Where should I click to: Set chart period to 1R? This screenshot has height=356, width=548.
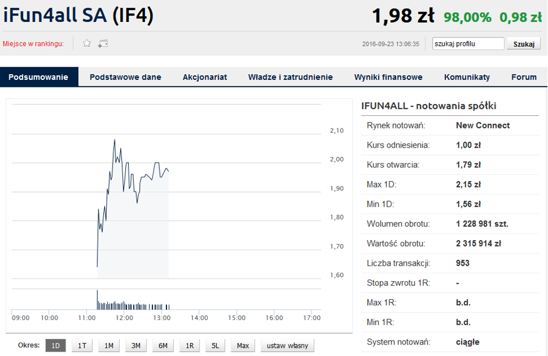pos(190,346)
